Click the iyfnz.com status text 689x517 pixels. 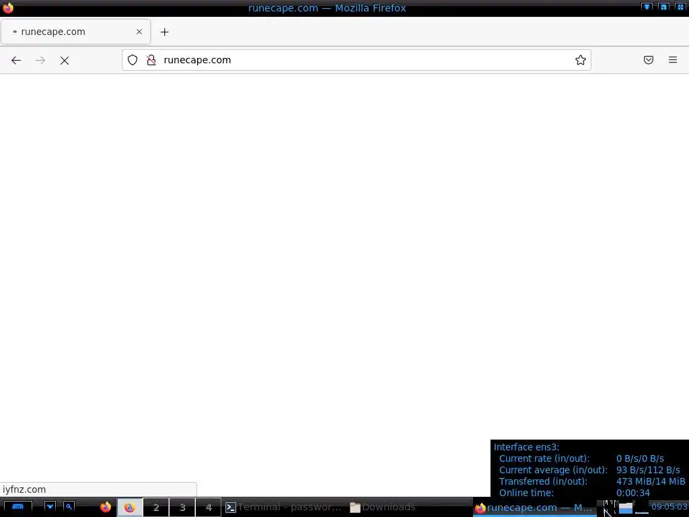[x=24, y=489]
